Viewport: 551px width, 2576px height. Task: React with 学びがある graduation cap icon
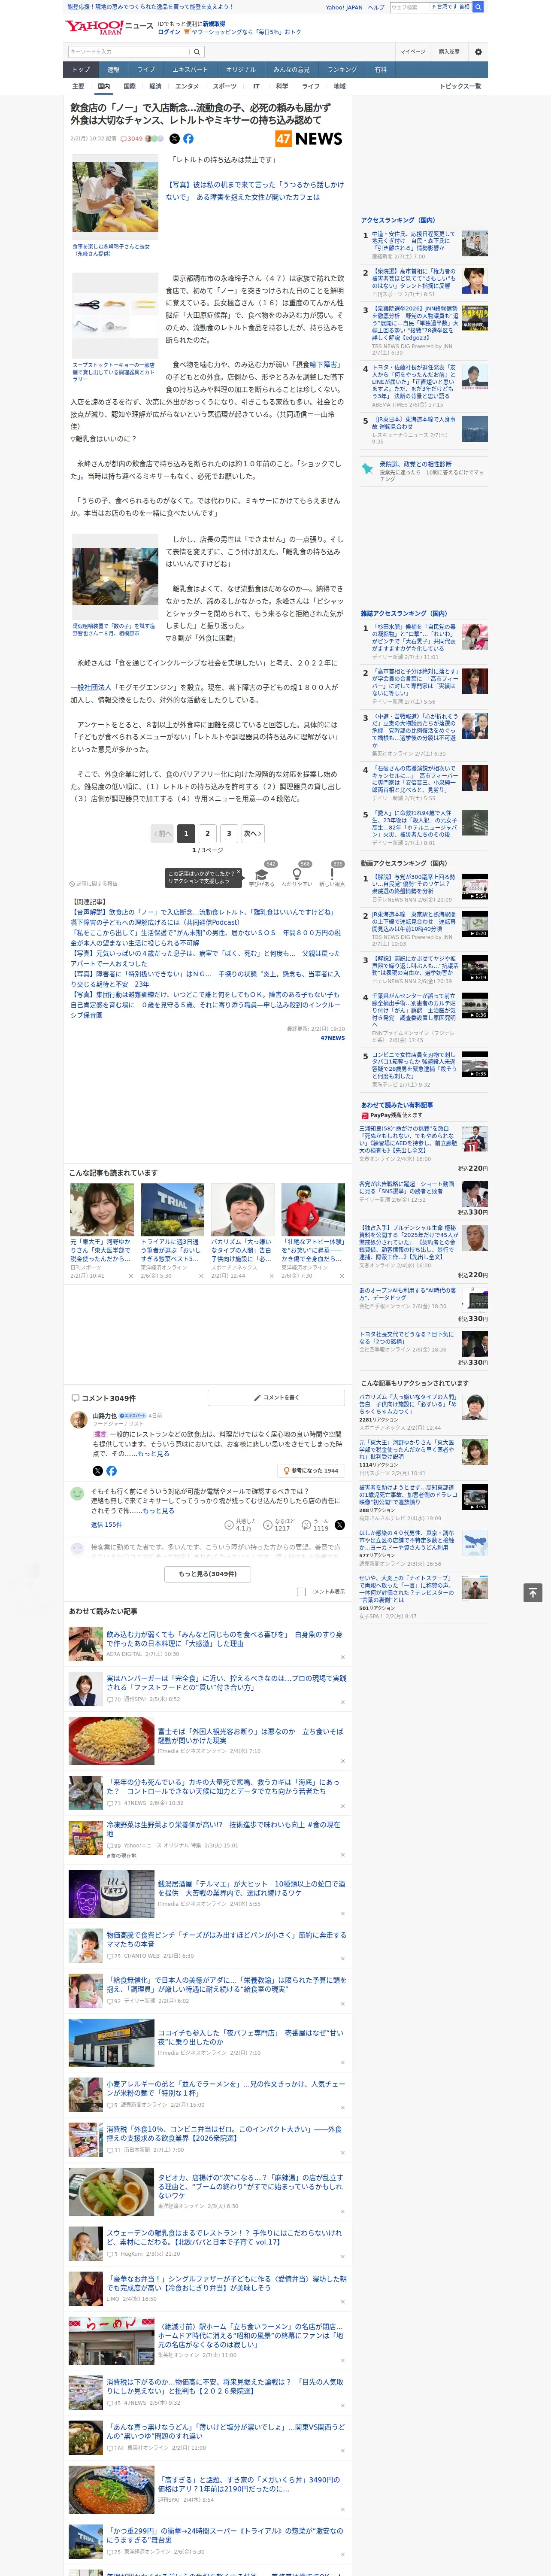tap(261, 874)
